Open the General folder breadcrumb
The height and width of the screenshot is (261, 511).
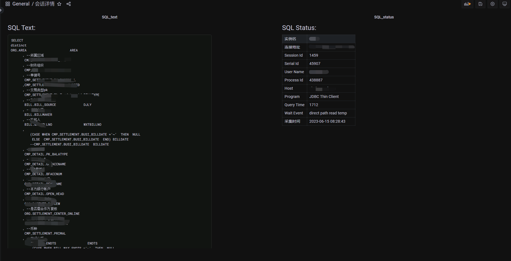21,4
